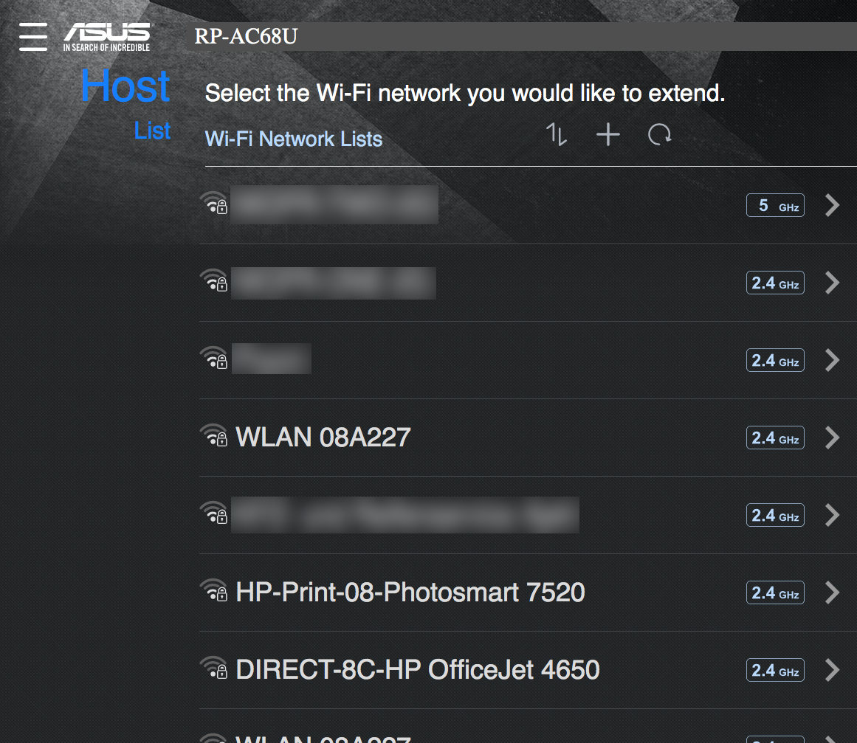Expand DIRECT-8C-HP OfficeJet 4650 using its chevron
Image resolution: width=857 pixels, height=743 pixels.
(832, 670)
